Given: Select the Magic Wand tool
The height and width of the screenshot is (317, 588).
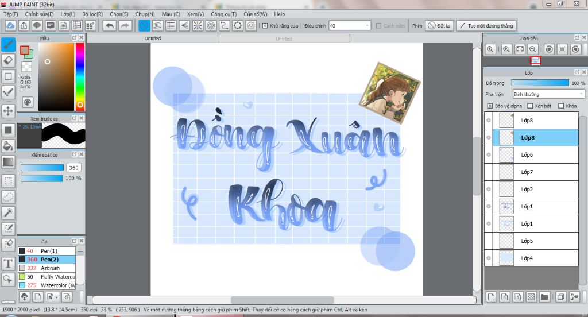Looking at the screenshot, I should [8, 212].
